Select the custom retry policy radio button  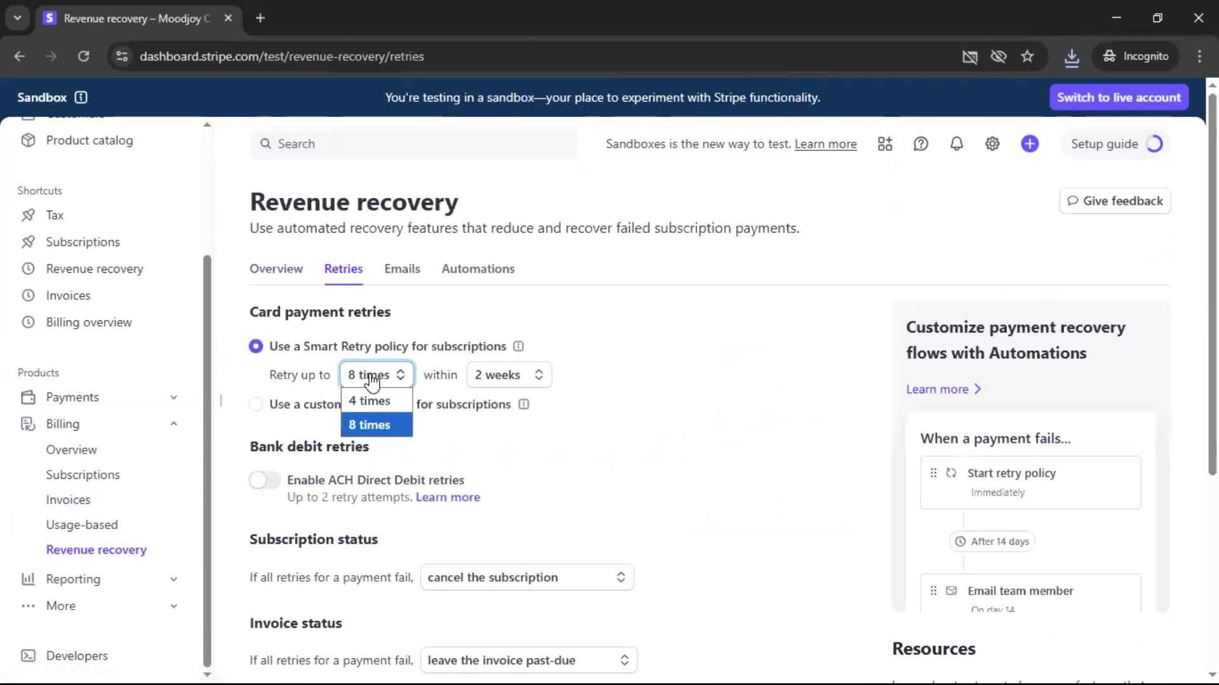tap(256, 404)
